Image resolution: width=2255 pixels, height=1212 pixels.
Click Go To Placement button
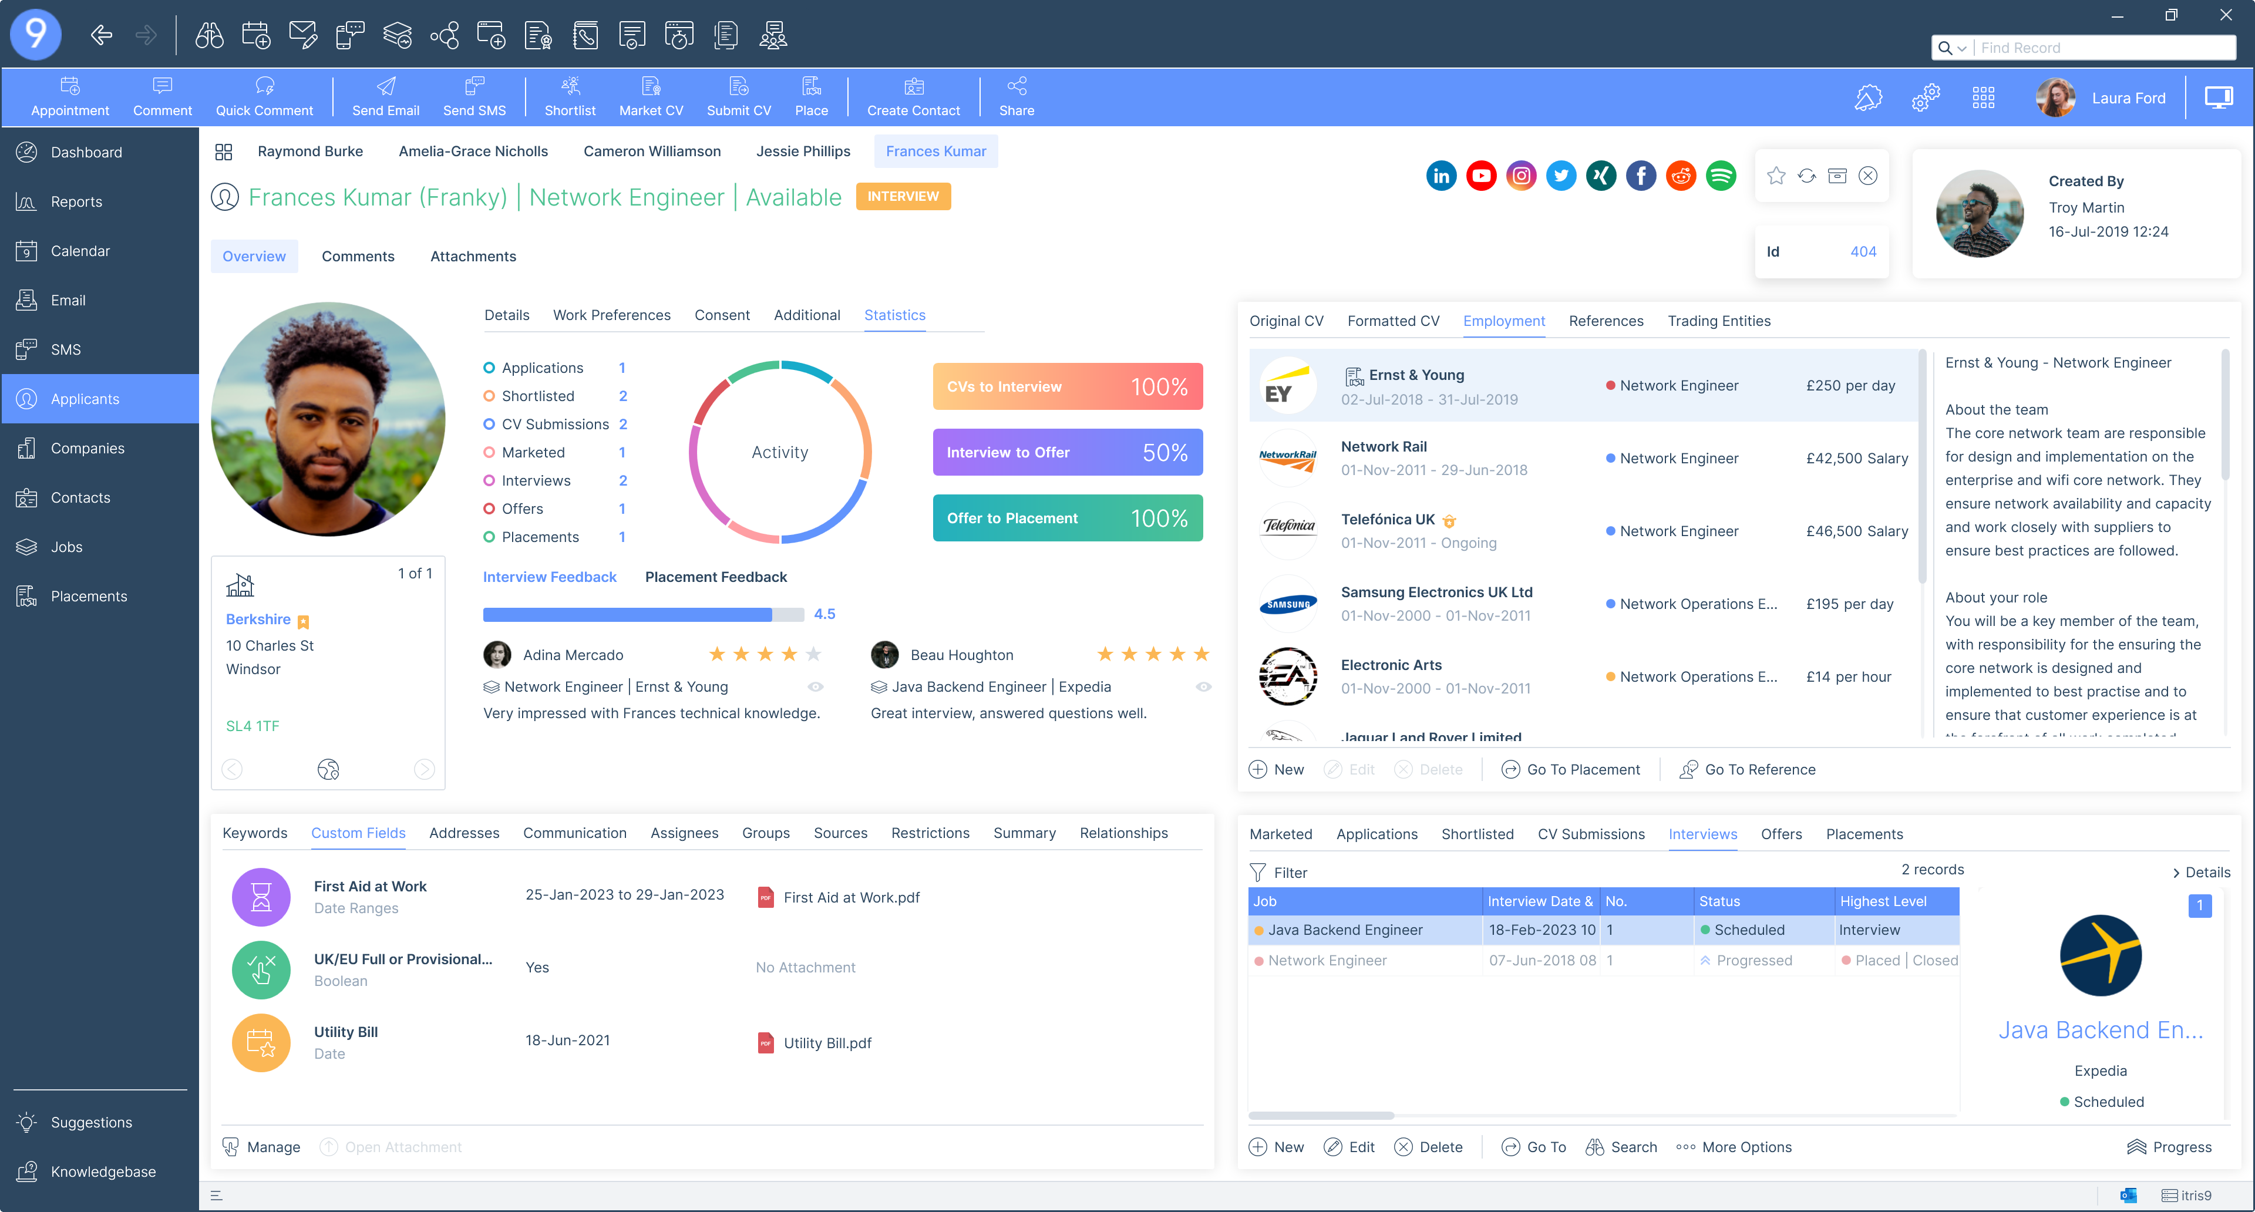[x=1570, y=769]
